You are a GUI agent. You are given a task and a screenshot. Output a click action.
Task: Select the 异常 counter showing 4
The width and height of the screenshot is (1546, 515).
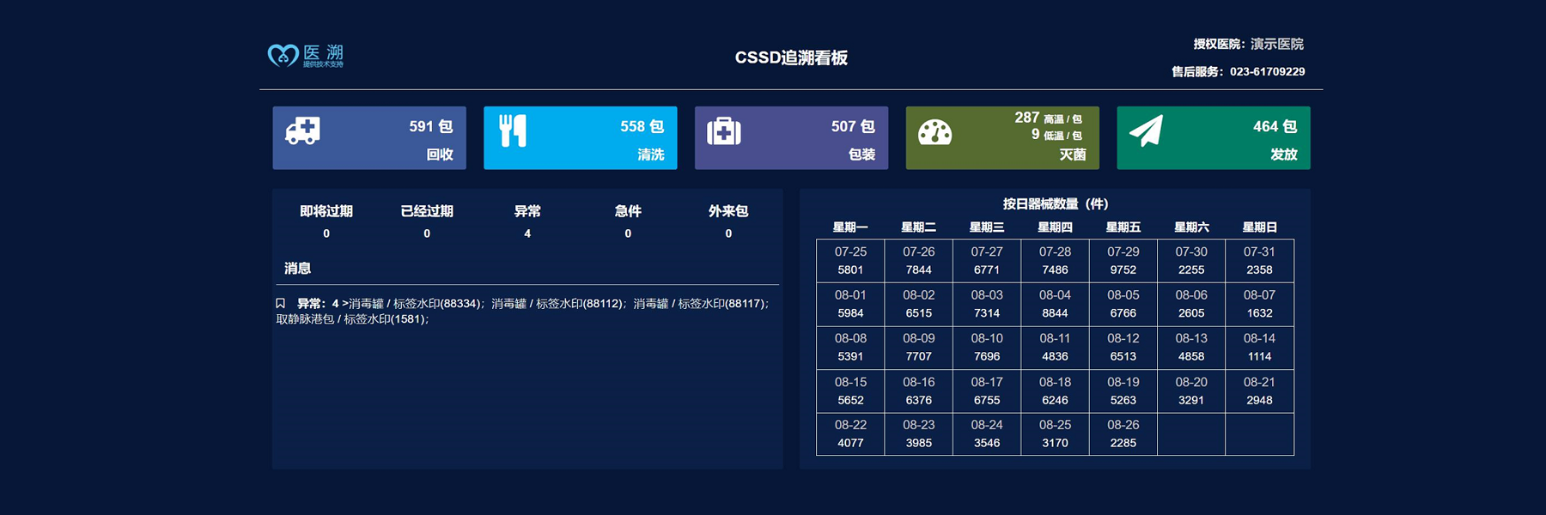[x=527, y=221]
